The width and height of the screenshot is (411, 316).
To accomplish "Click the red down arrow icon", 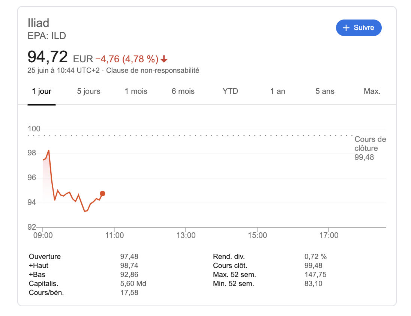I will tap(164, 59).
